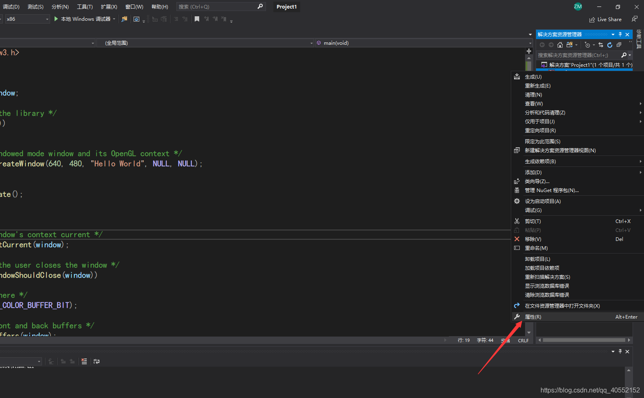644x398 pixels.
Task: Click the feedback icon next to Live Share
Action: (634, 19)
